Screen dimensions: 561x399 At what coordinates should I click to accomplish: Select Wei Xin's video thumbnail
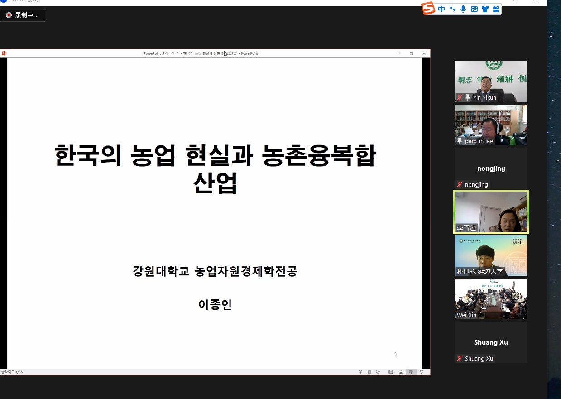tap(491, 298)
